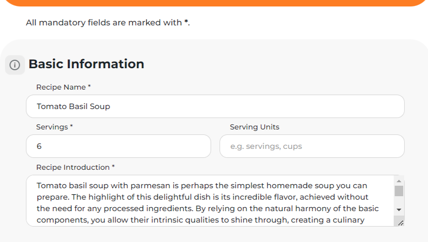Click the info icon beside Basic Information
The image size is (428, 242).
pyautogui.click(x=15, y=65)
